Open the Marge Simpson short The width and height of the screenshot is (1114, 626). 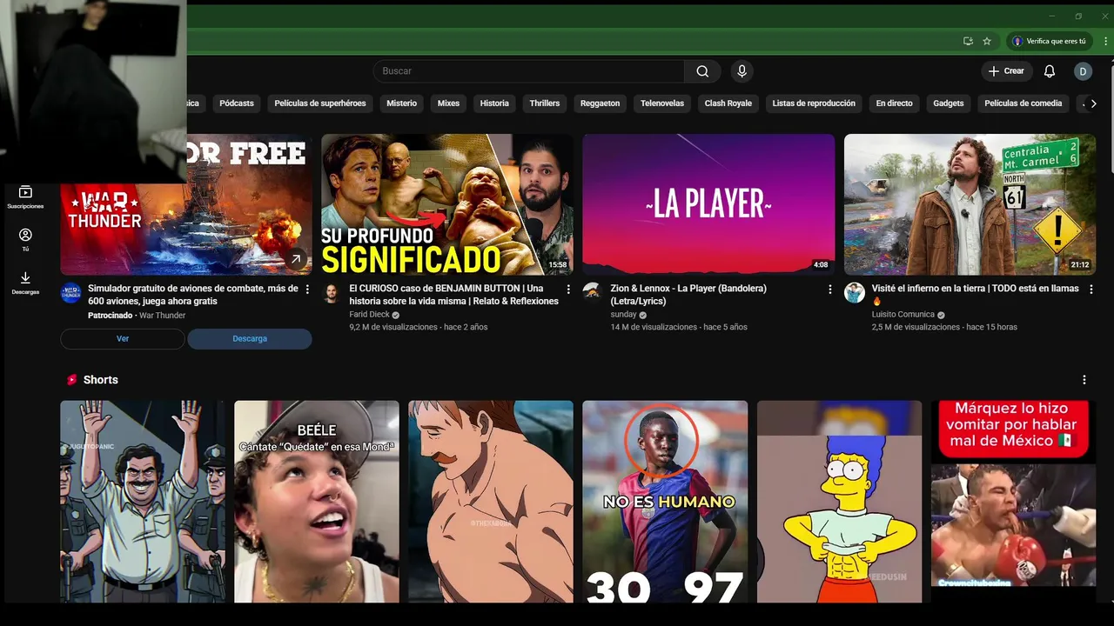click(839, 502)
